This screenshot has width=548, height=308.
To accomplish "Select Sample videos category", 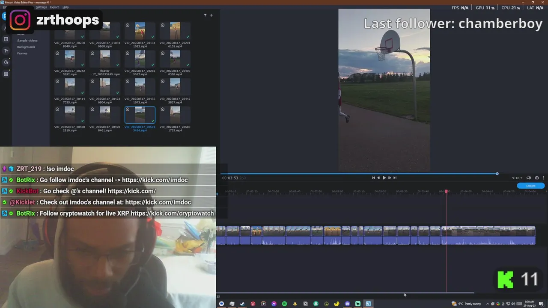I will tap(27, 41).
